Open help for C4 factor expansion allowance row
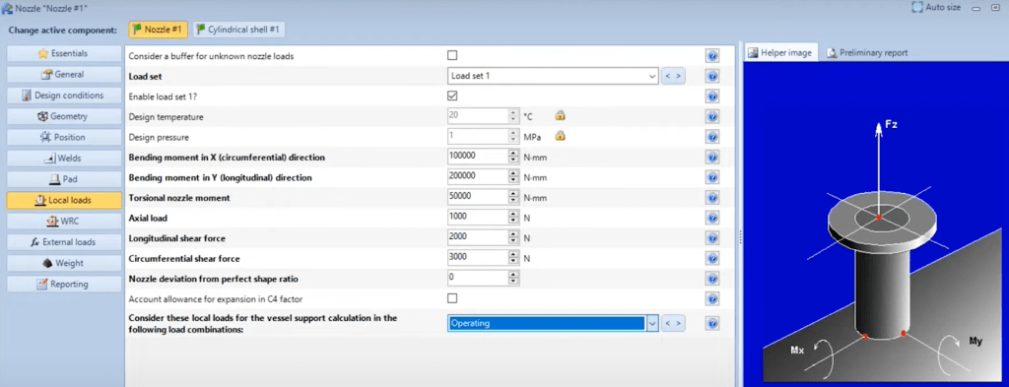The height and width of the screenshot is (387, 1009). [711, 299]
